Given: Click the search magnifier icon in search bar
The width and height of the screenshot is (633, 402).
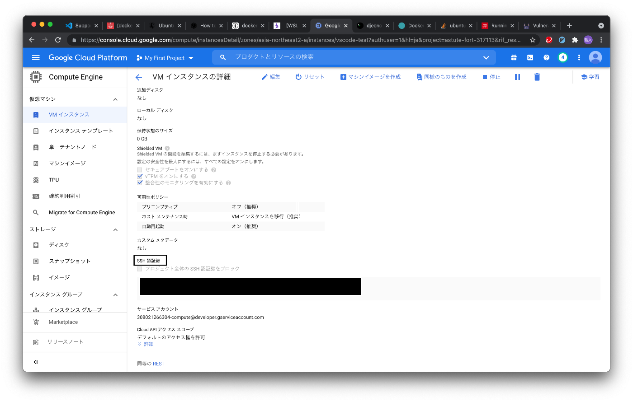Looking at the screenshot, I should click(x=222, y=57).
